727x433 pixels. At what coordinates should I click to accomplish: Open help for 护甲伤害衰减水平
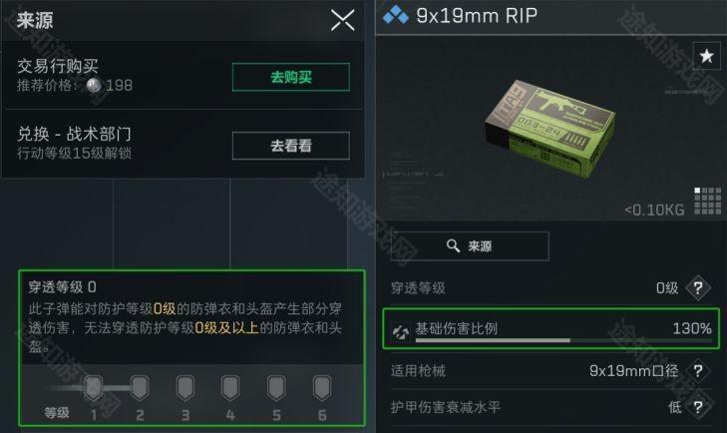pyautogui.click(x=698, y=407)
